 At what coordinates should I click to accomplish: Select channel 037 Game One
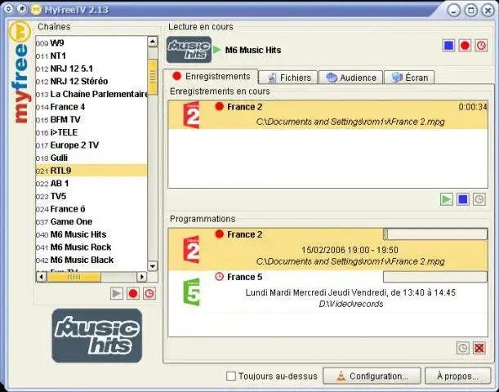pos(91,221)
